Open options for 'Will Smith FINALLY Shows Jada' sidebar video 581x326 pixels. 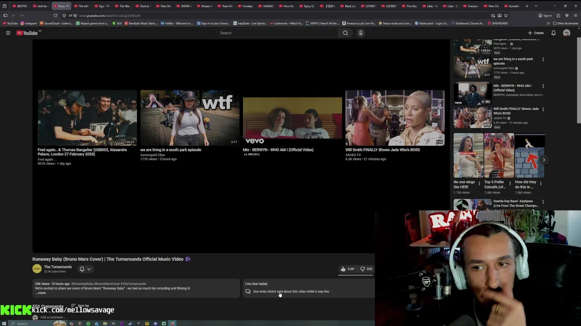[x=543, y=109]
